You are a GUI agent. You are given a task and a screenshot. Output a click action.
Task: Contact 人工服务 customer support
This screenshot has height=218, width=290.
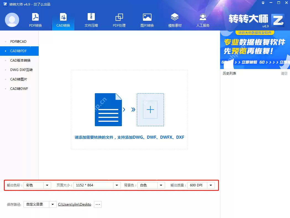pyautogui.click(x=203, y=20)
